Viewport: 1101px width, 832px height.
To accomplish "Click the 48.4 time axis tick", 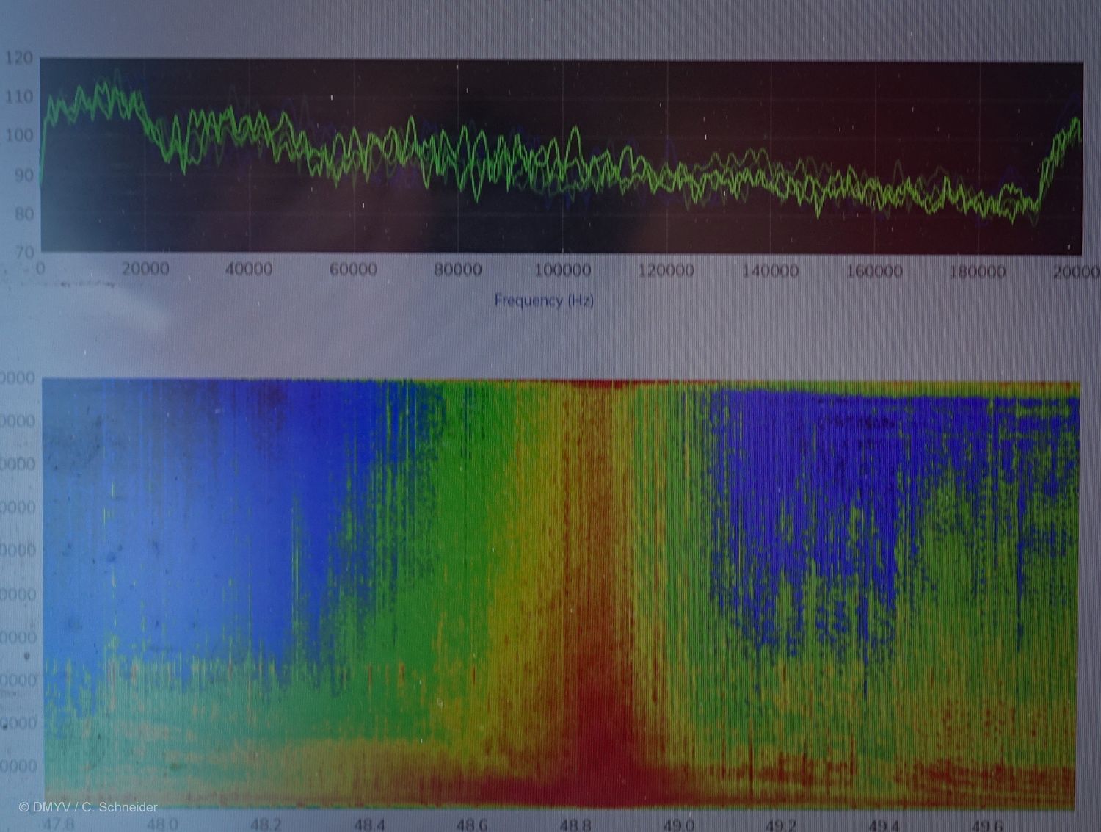I will (369, 825).
